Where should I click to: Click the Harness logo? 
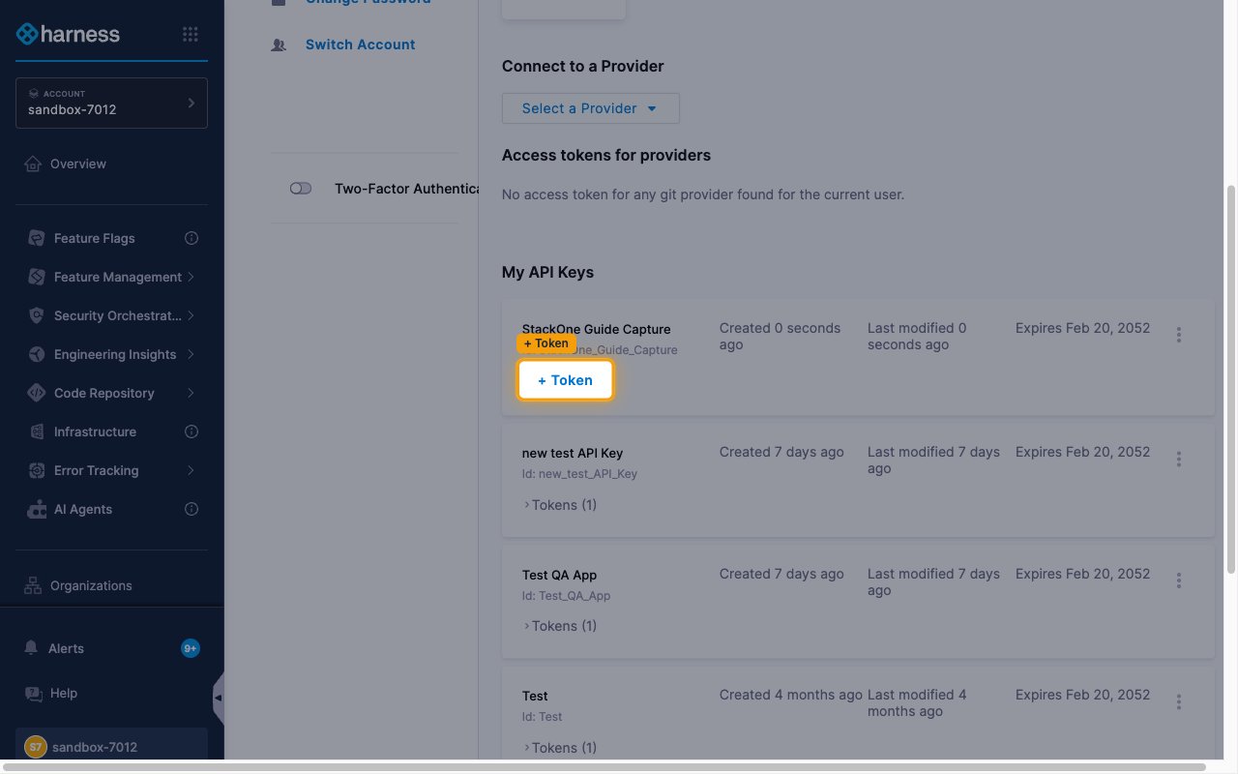pos(68,34)
